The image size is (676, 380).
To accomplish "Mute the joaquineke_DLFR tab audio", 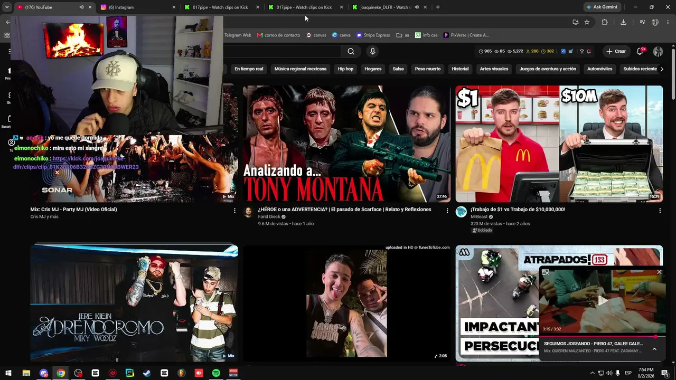I will click(417, 7).
